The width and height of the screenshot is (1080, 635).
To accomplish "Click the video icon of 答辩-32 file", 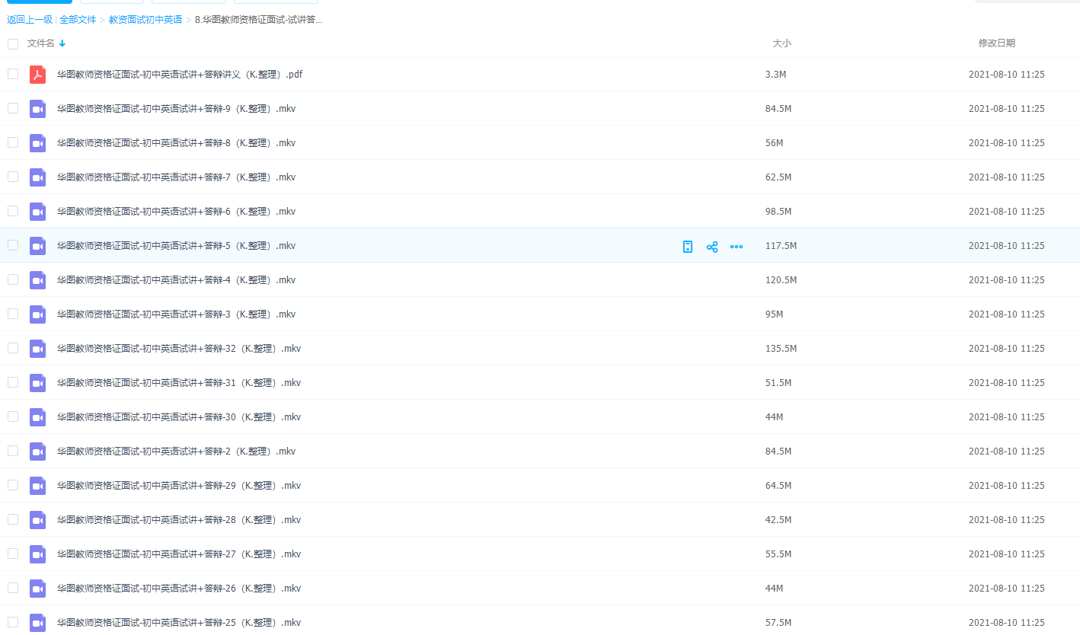I will pos(37,349).
